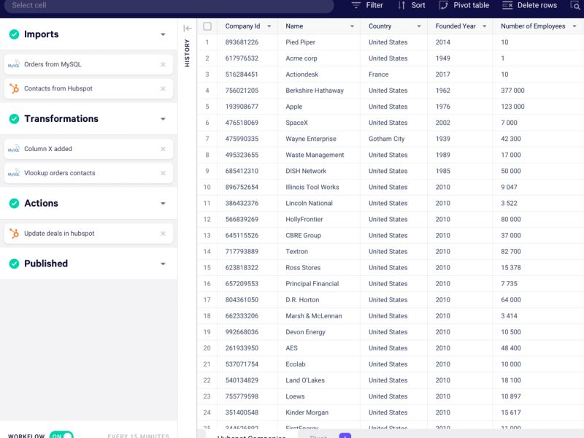Select the DISH Network name cell
Image resolution: width=584 pixels, height=438 pixels.
pyautogui.click(x=319, y=171)
